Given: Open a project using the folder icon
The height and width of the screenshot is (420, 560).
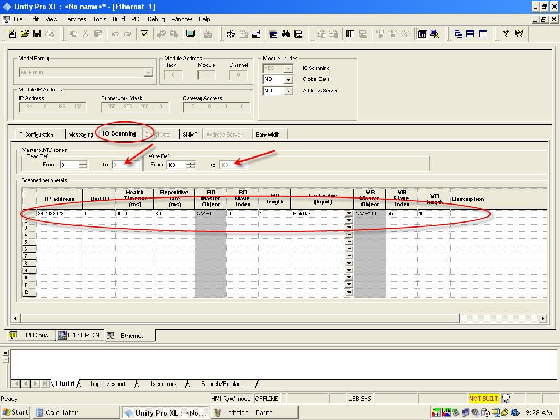Looking at the screenshot, I should [25, 33].
